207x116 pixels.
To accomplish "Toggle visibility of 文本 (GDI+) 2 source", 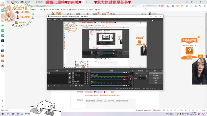I will [85, 75].
